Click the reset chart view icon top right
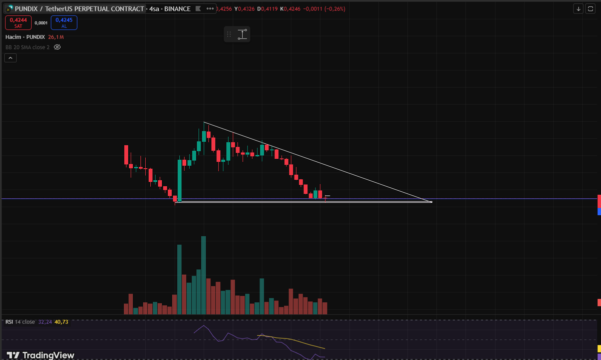 pos(590,9)
